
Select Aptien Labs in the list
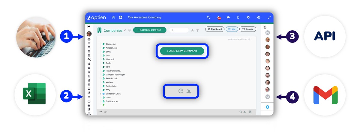(111, 86)
